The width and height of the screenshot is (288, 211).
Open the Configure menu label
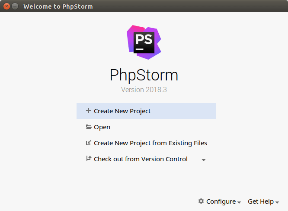coord(221,201)
